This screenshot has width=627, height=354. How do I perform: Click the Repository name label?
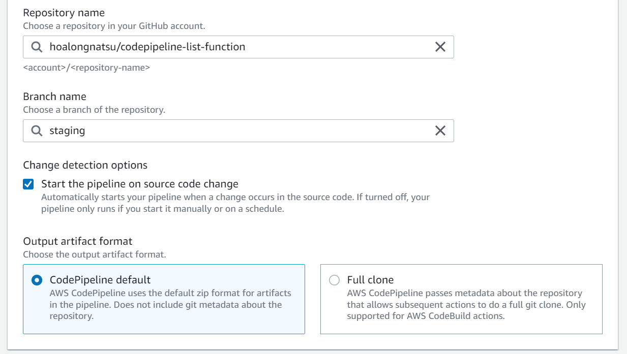pyautogui.click(x=64, y=12)
